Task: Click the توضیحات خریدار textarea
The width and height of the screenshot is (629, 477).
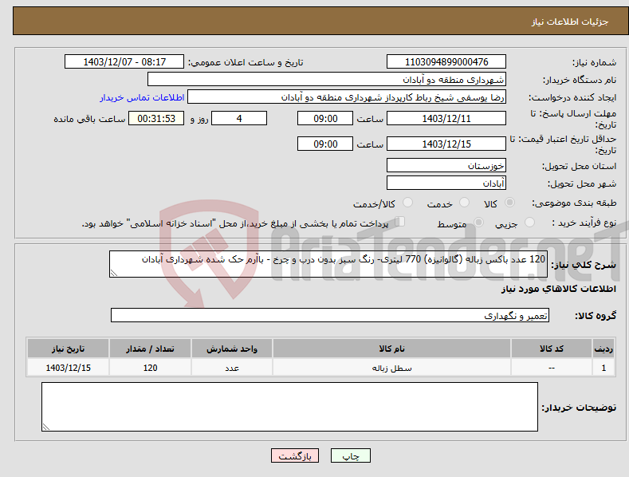Action: (x=289, y=407)
